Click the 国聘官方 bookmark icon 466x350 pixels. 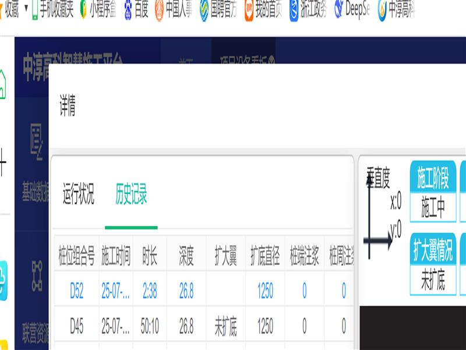point(204,10)
